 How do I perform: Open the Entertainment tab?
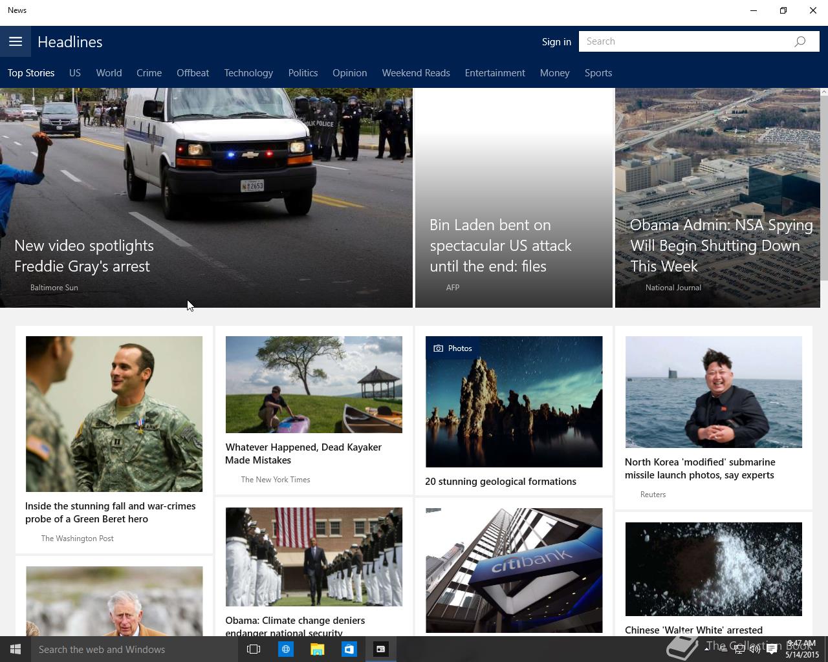[495, 73]
